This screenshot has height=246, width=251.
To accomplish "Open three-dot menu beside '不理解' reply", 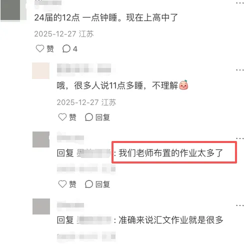I will (240, 70).
